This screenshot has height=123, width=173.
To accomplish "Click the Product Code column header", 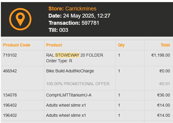I will pos(17,45).
